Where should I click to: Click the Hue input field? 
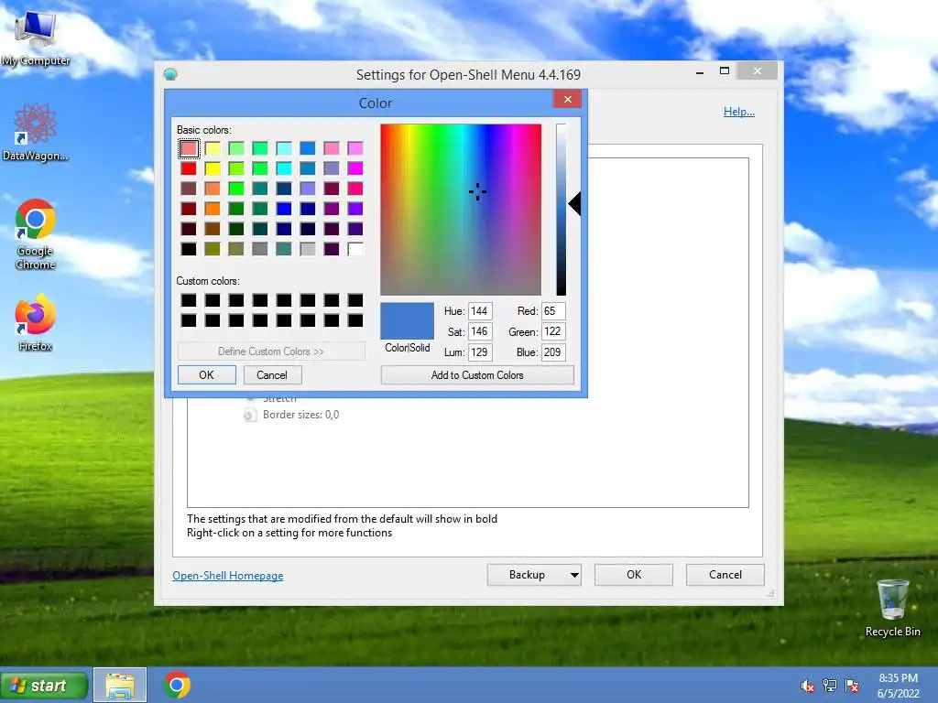tap(480, 311)
